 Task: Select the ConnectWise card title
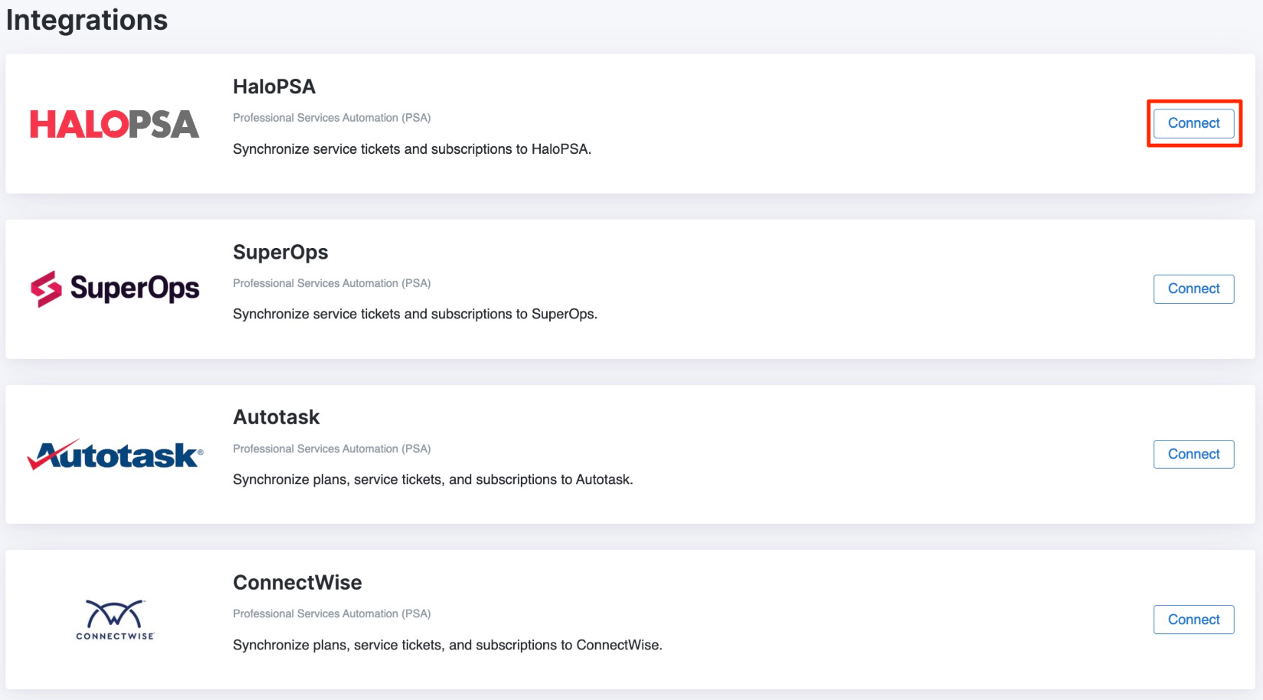tap(297, 582)
